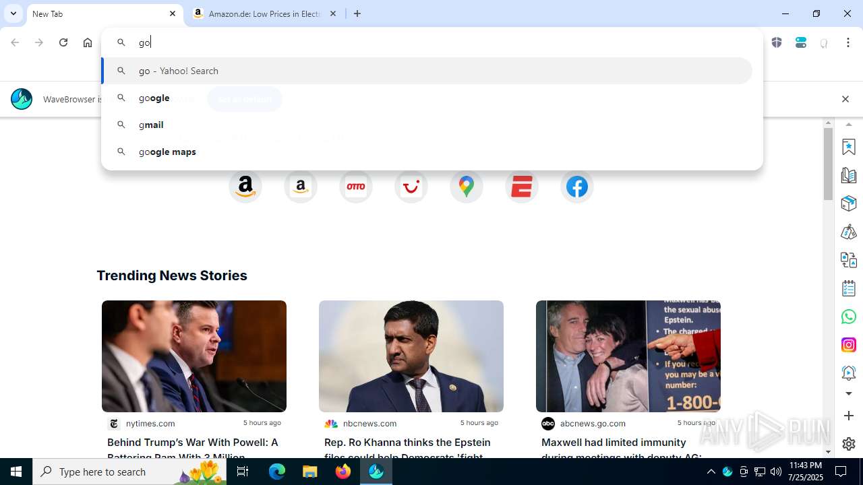Open a new tab with plus button
The width and height of the screenshot is (863, 485).
357,13
